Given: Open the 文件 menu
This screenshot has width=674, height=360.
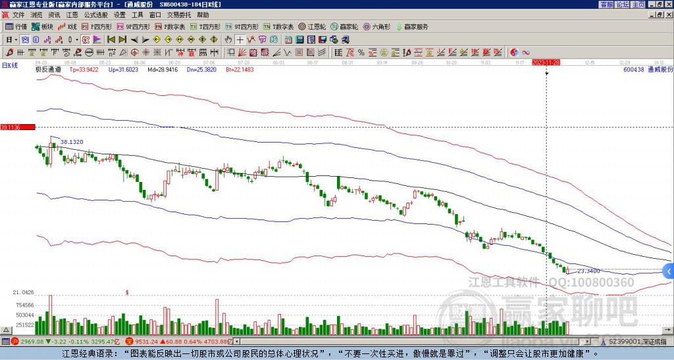Looking at the screenshot, I should [18, 15].
